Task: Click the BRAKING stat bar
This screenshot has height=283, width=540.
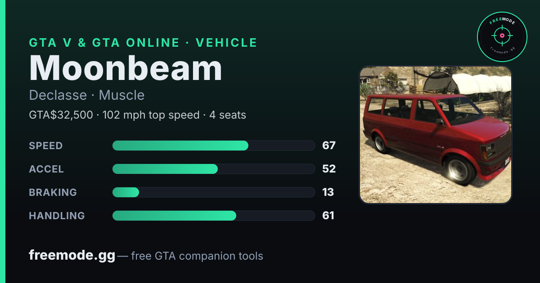Action: tap(213, 192)
